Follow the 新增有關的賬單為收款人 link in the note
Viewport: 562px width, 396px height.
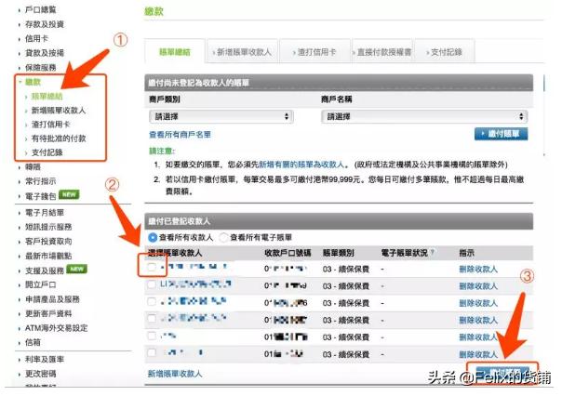tap(301, 165)
